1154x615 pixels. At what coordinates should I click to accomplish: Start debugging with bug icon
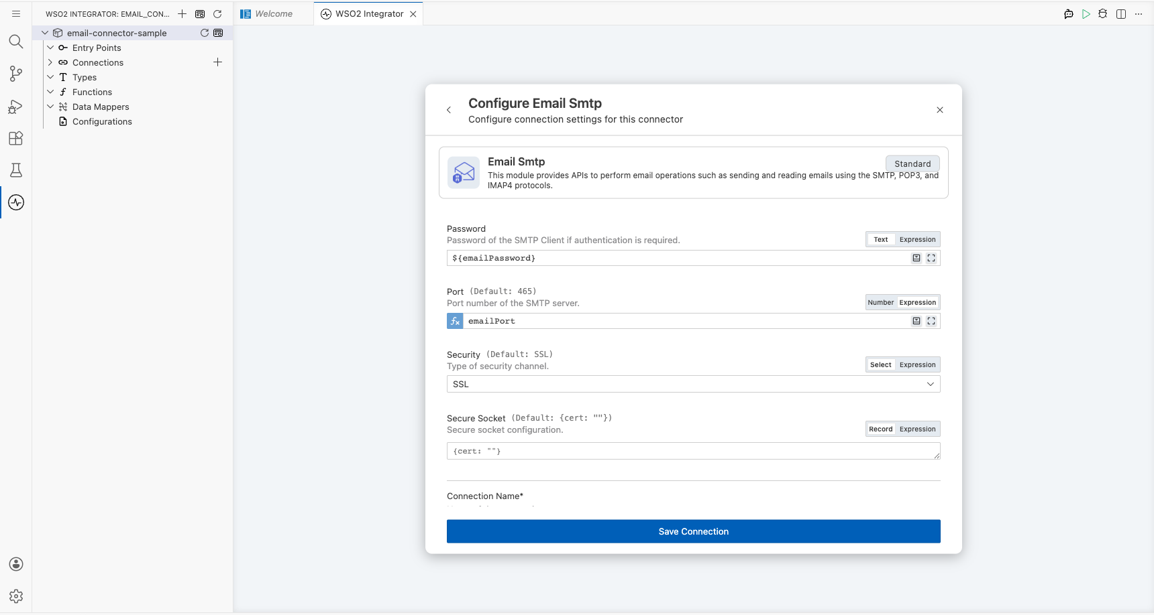[1103, 14]
